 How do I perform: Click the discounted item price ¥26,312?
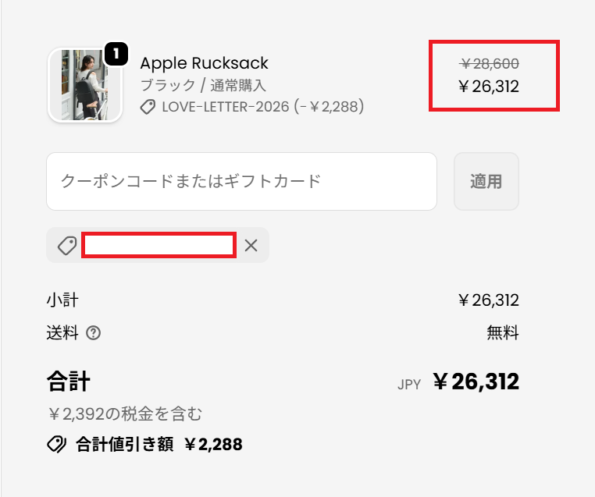[x=490, y=87]
